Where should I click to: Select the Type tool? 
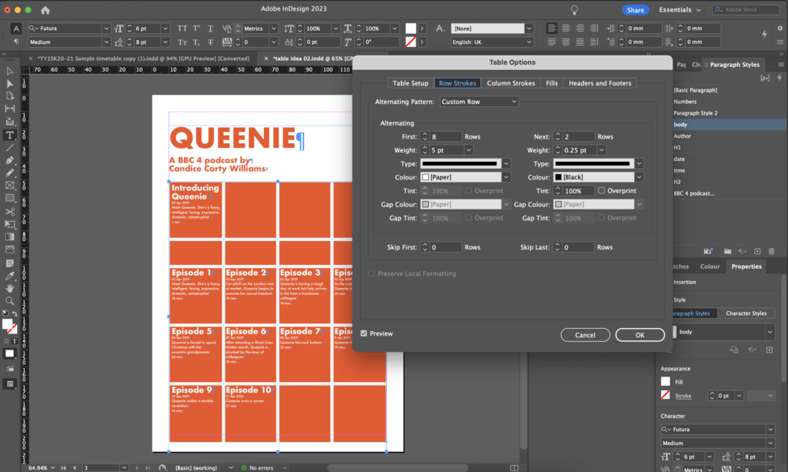pyautogui.click(x=9, y=136)
